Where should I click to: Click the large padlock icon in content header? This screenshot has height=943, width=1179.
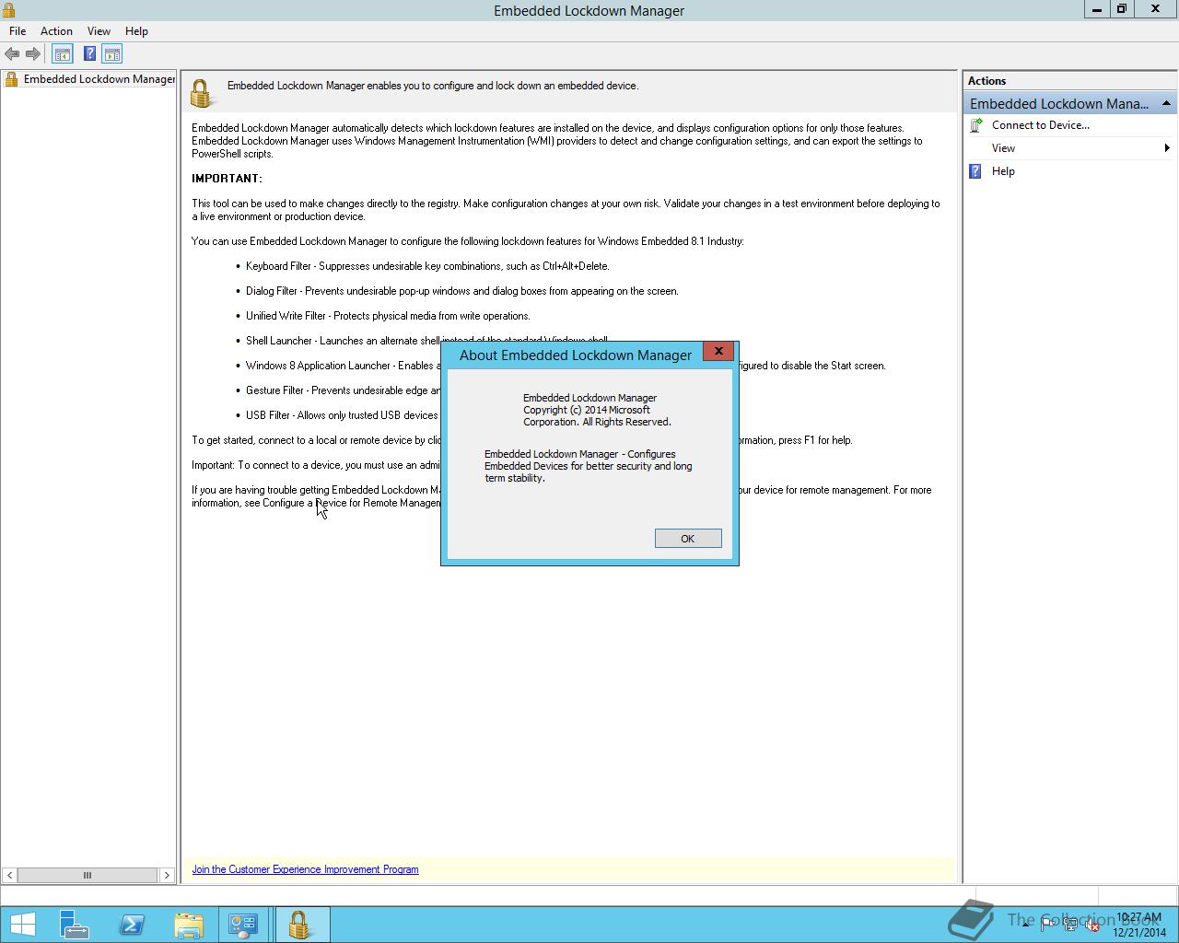[201, 93]
